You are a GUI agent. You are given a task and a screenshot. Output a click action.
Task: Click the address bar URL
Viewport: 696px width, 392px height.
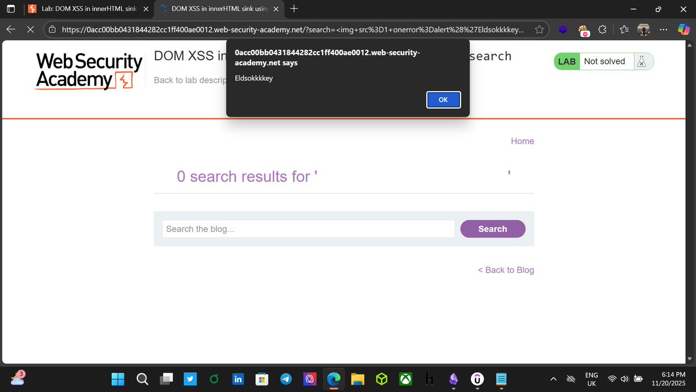tap(293, 30)
